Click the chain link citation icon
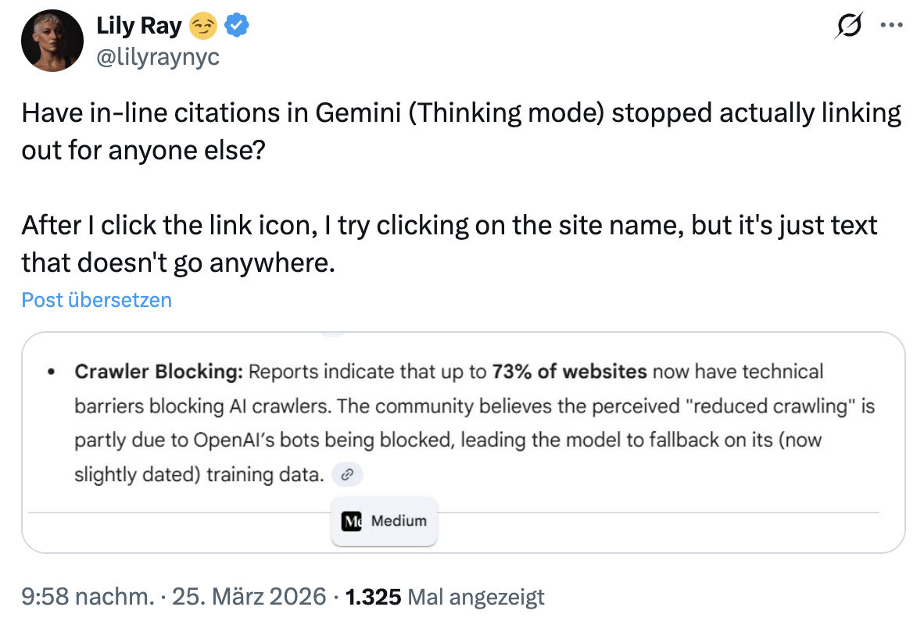Screen dimensions: 924x639 347,475
